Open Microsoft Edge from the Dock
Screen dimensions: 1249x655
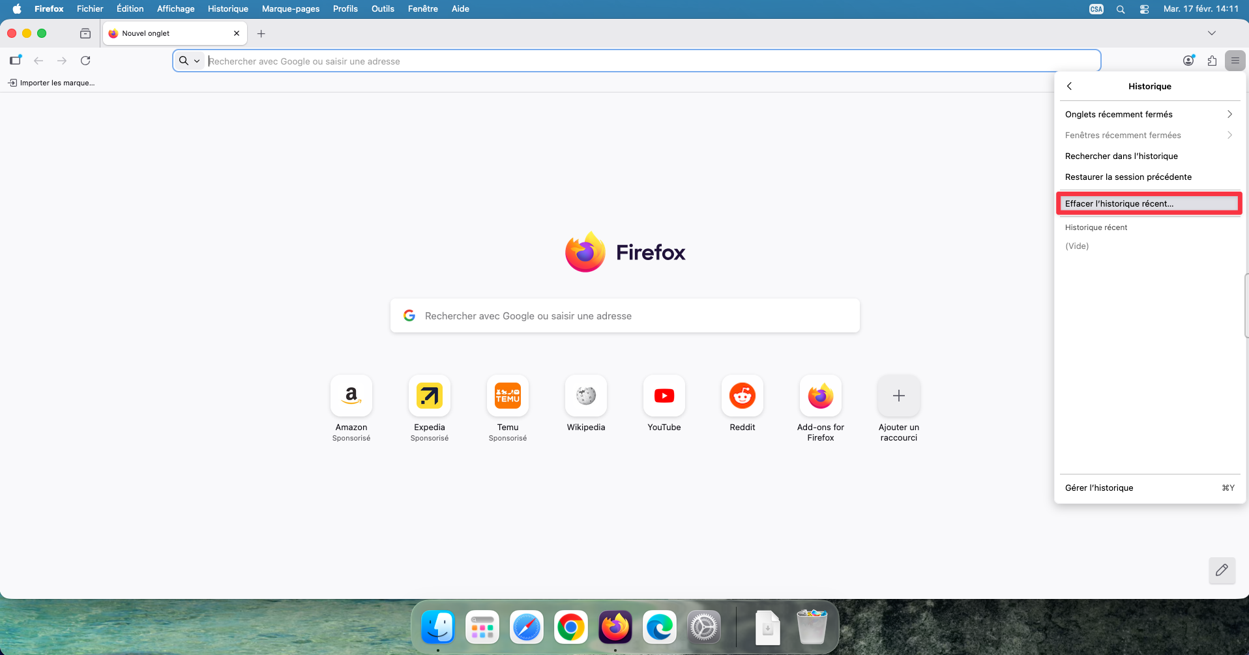click(x=660, y=628)
